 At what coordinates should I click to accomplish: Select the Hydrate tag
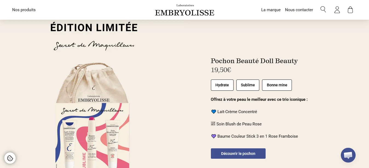tap(222, 85)
